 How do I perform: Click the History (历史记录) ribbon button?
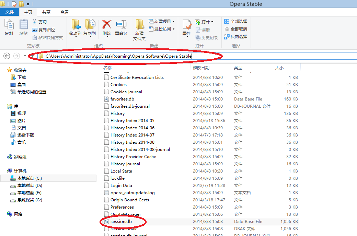[207, 37]
